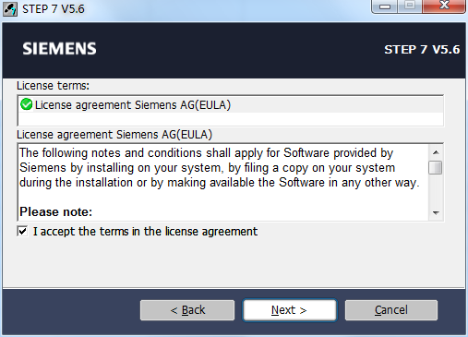468x337 pixels.
Task: Click the disabled maximize window button
Action: (410, 6)
